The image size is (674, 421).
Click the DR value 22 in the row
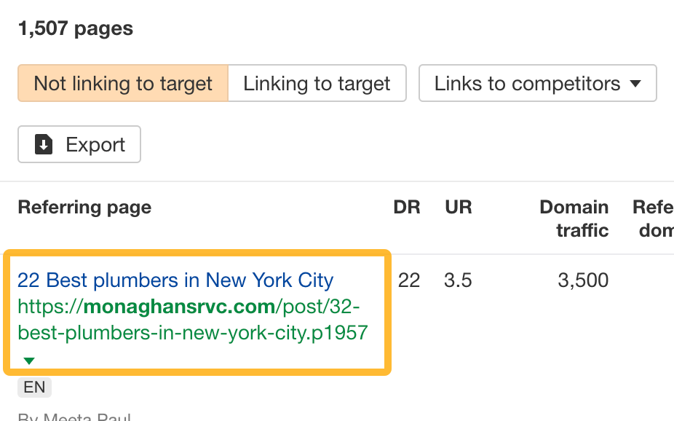[x=409, y=280]
